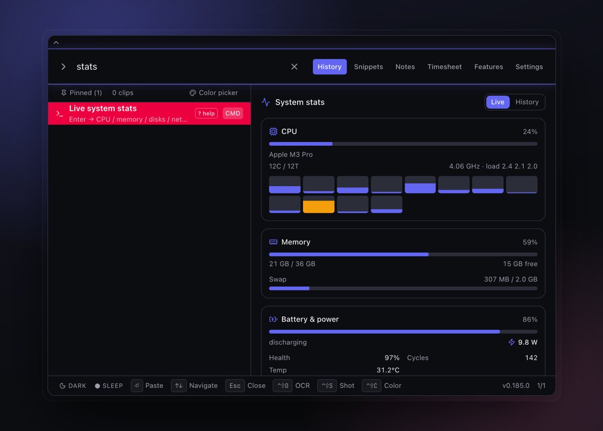Click the pin icon beside Pinned (1)
This screenshot has width=603, height=431.
click(x=64, y=93)
